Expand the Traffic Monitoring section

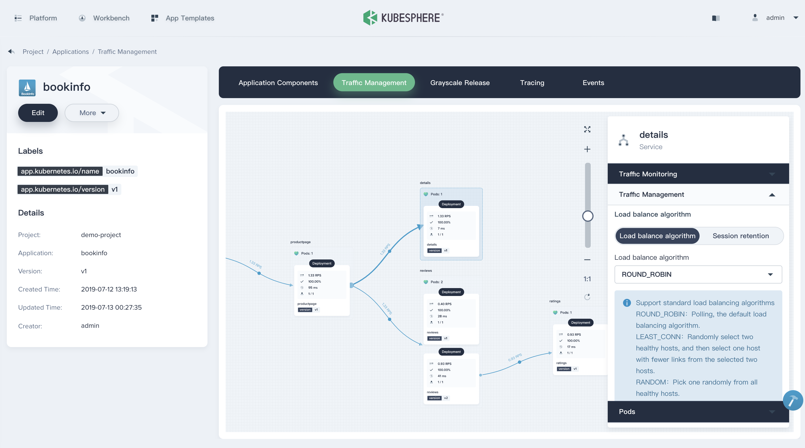pos(698,174)
